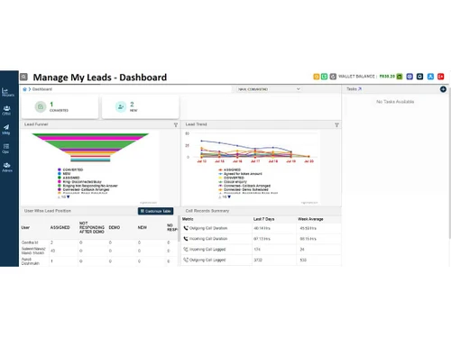Open the Tasks panel via its arrow link

point(360,89)
